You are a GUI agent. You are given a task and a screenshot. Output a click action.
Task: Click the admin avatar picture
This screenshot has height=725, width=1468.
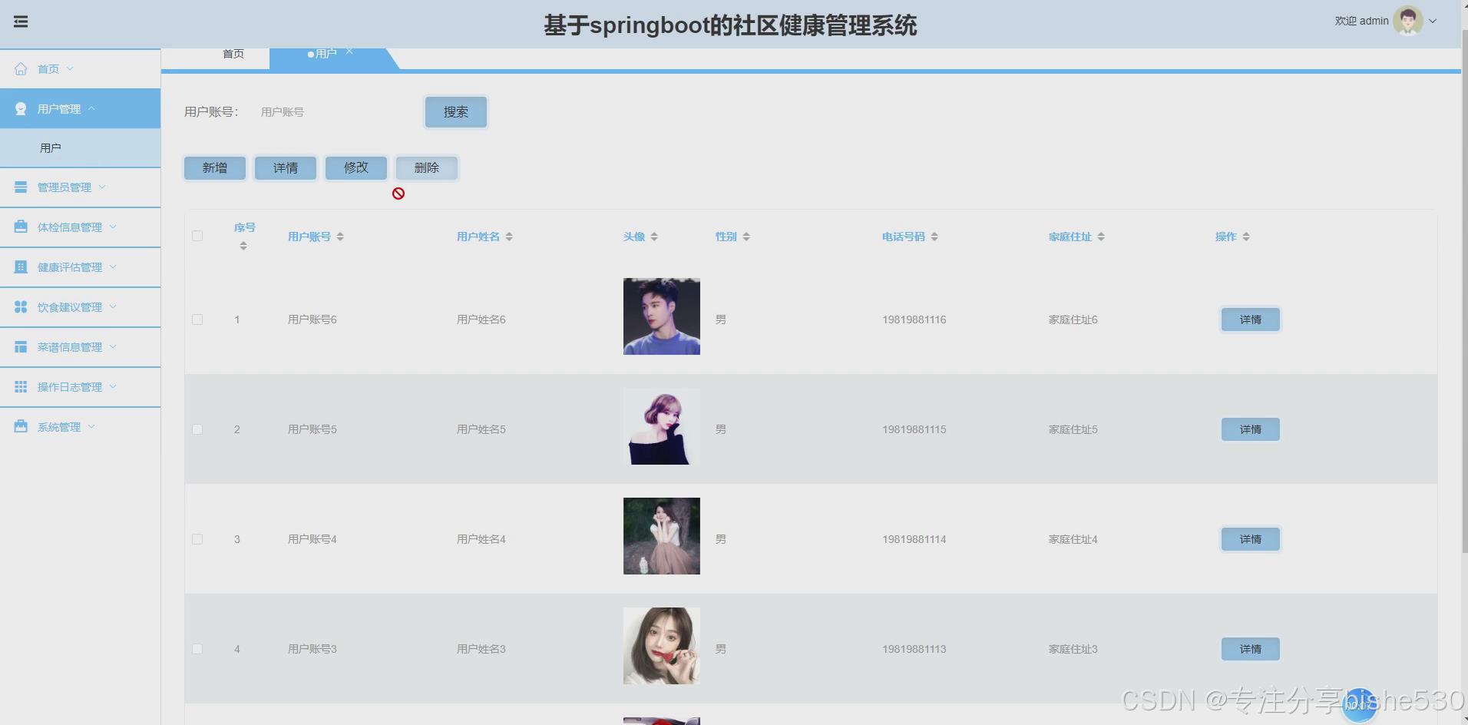point(1407,22)
